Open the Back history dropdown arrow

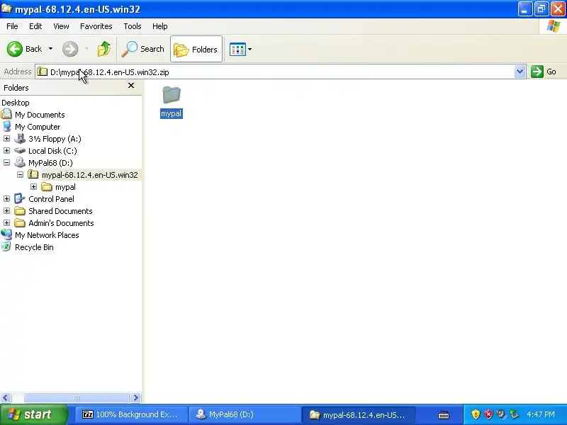(50, 49)
